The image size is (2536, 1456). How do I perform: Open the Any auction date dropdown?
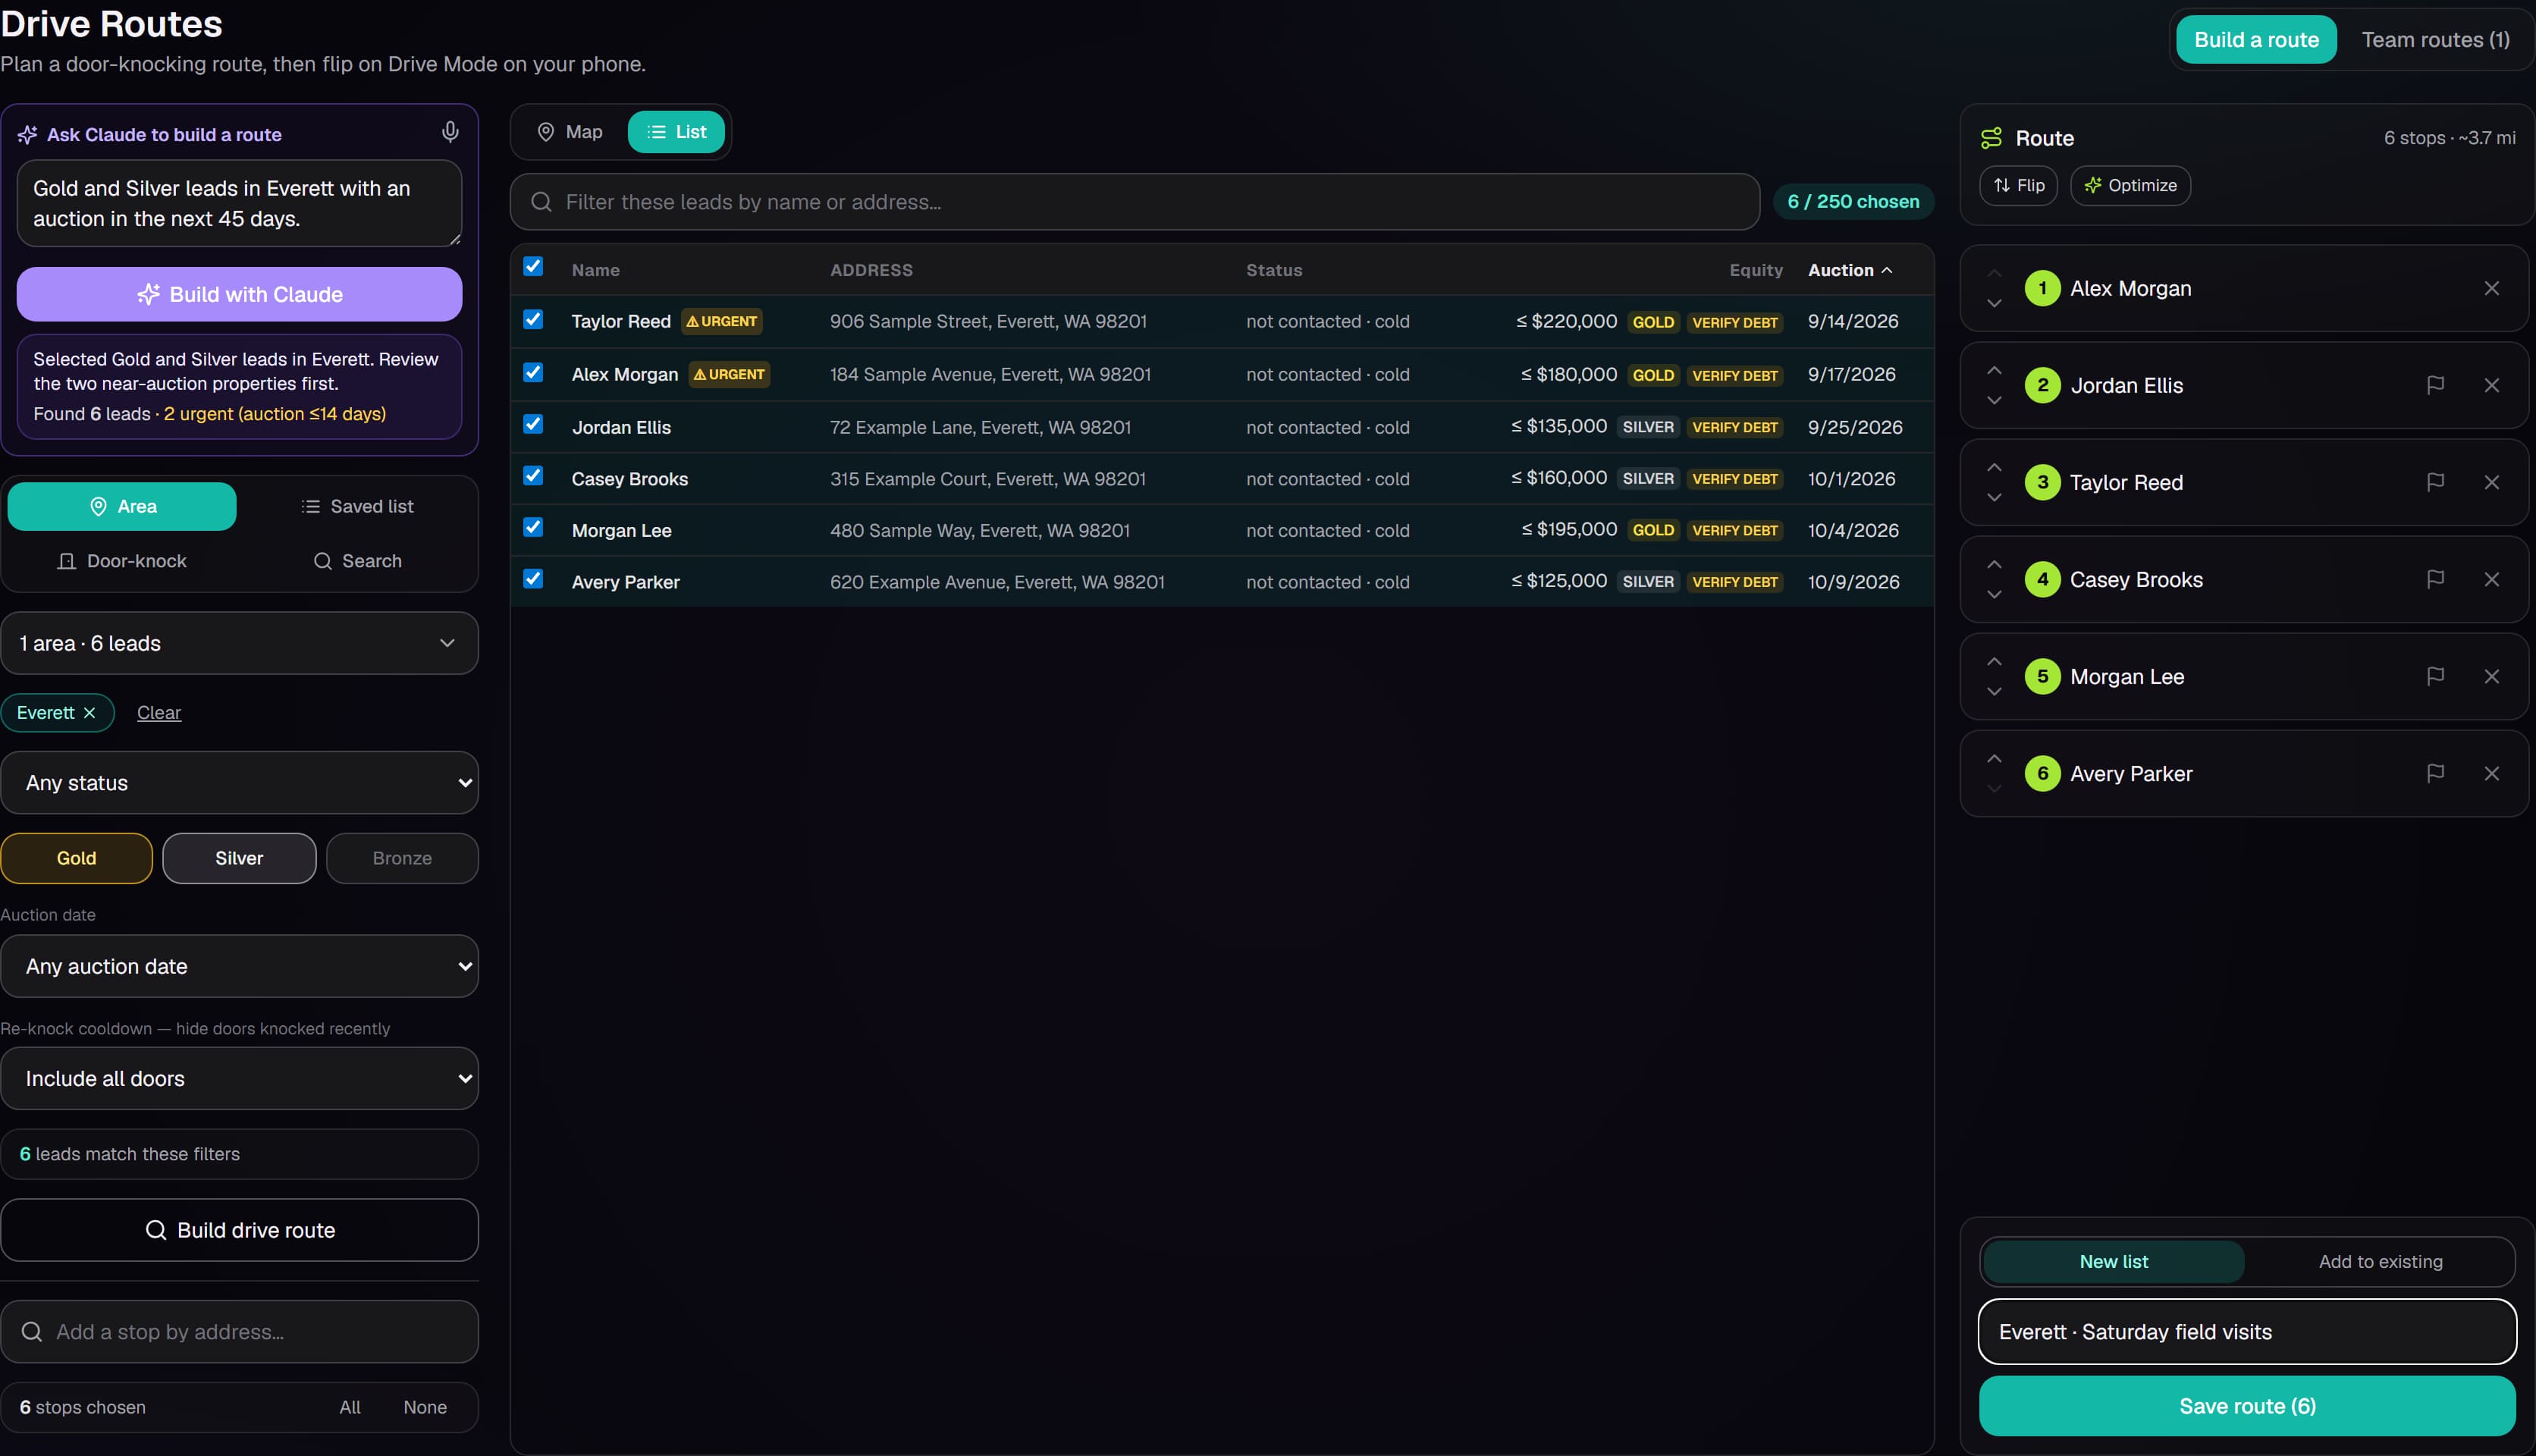[239, 966]
